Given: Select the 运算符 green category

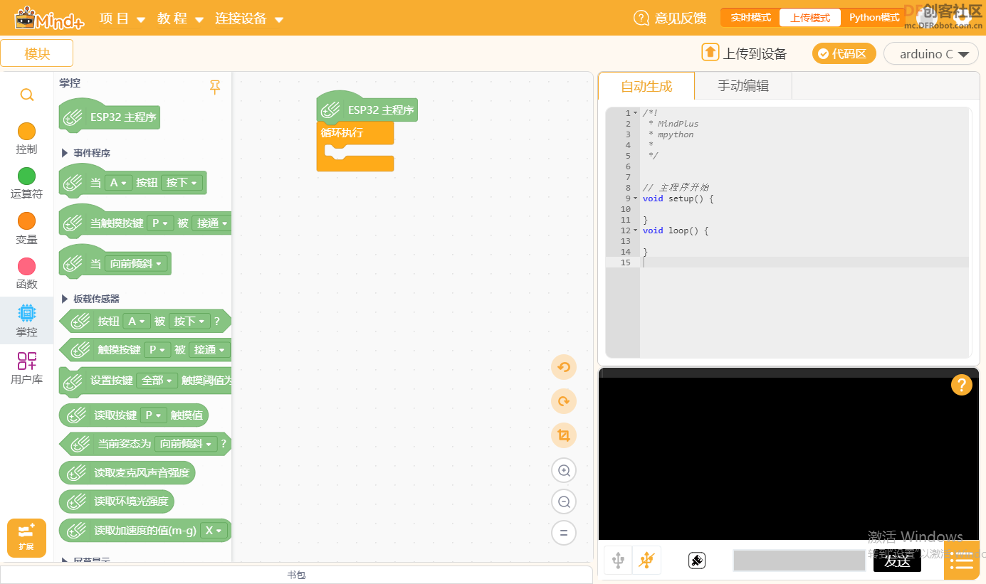Looking at the screenshot, I should [x=26, y=176].
